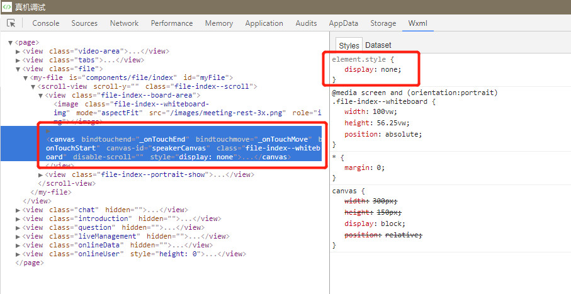571x294 pixels.
Task: Switch to the Dataset panel tab
Action: [x=378, y=45]
